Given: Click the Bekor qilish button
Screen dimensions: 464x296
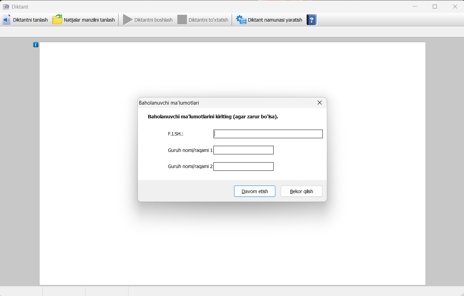Looking at the screenshot, I should (301, 191).
